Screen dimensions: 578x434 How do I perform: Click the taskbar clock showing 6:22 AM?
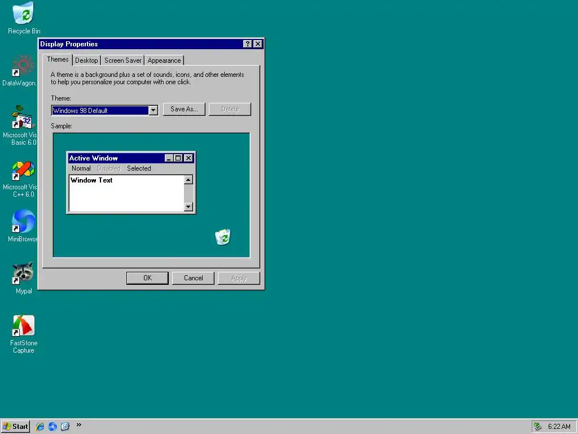pos(559,426)
